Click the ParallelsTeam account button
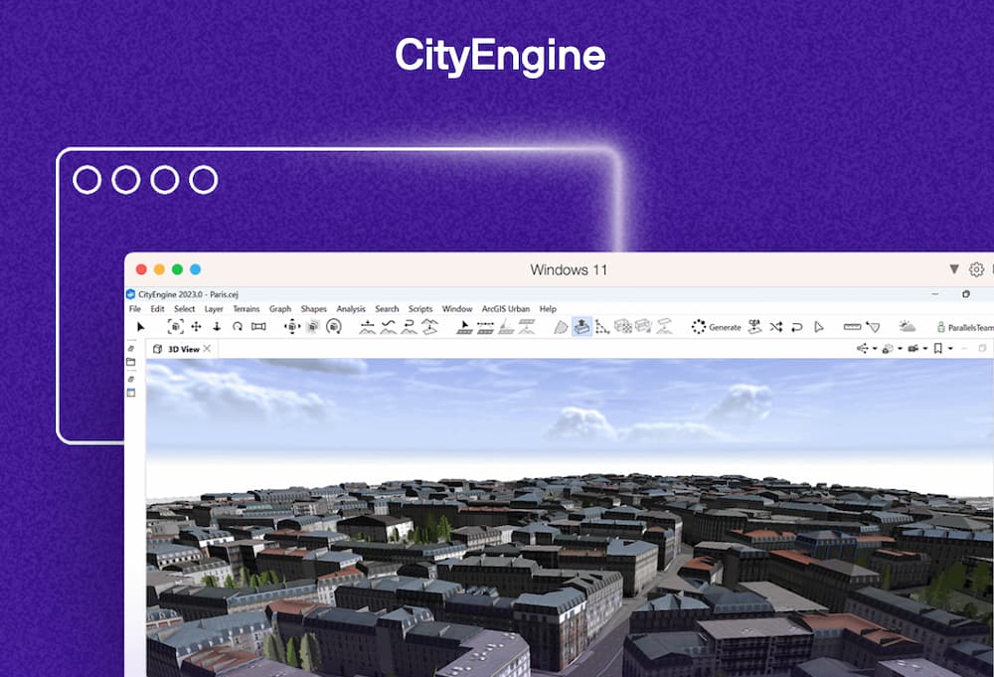This screenshot has width=994, height=677. (962, 327)
